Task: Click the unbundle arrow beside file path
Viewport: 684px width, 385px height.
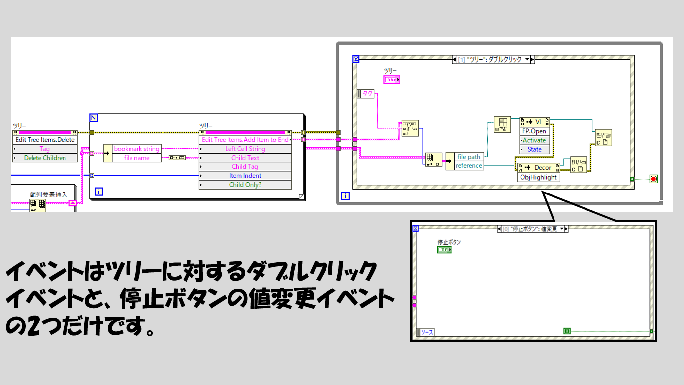Action: point(450,161)
